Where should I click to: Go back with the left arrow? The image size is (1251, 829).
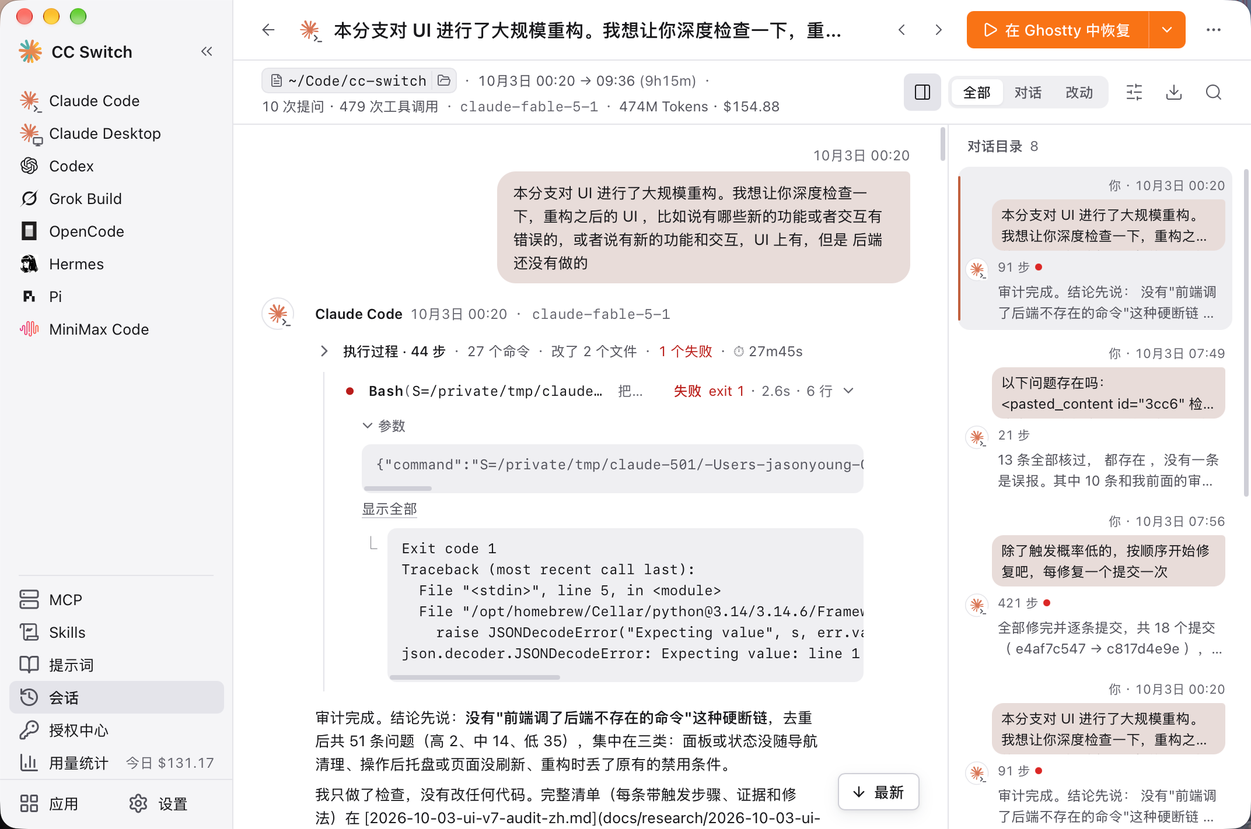(x=268, y=30)
